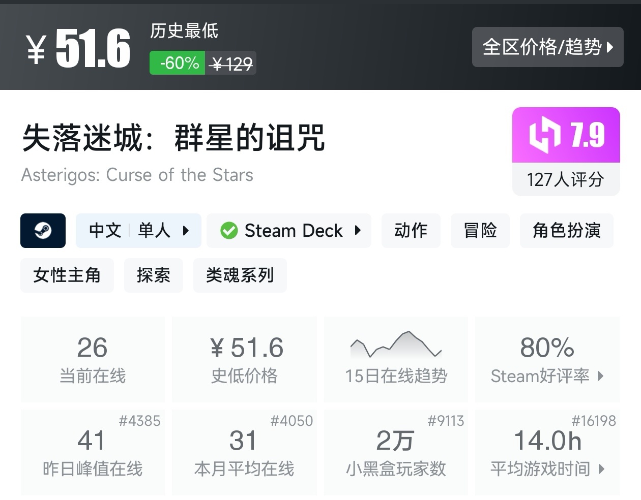641x500 pixels.
Task: Expand Steam Deck compatibility details arrow
Action: (x=358, y=231)
